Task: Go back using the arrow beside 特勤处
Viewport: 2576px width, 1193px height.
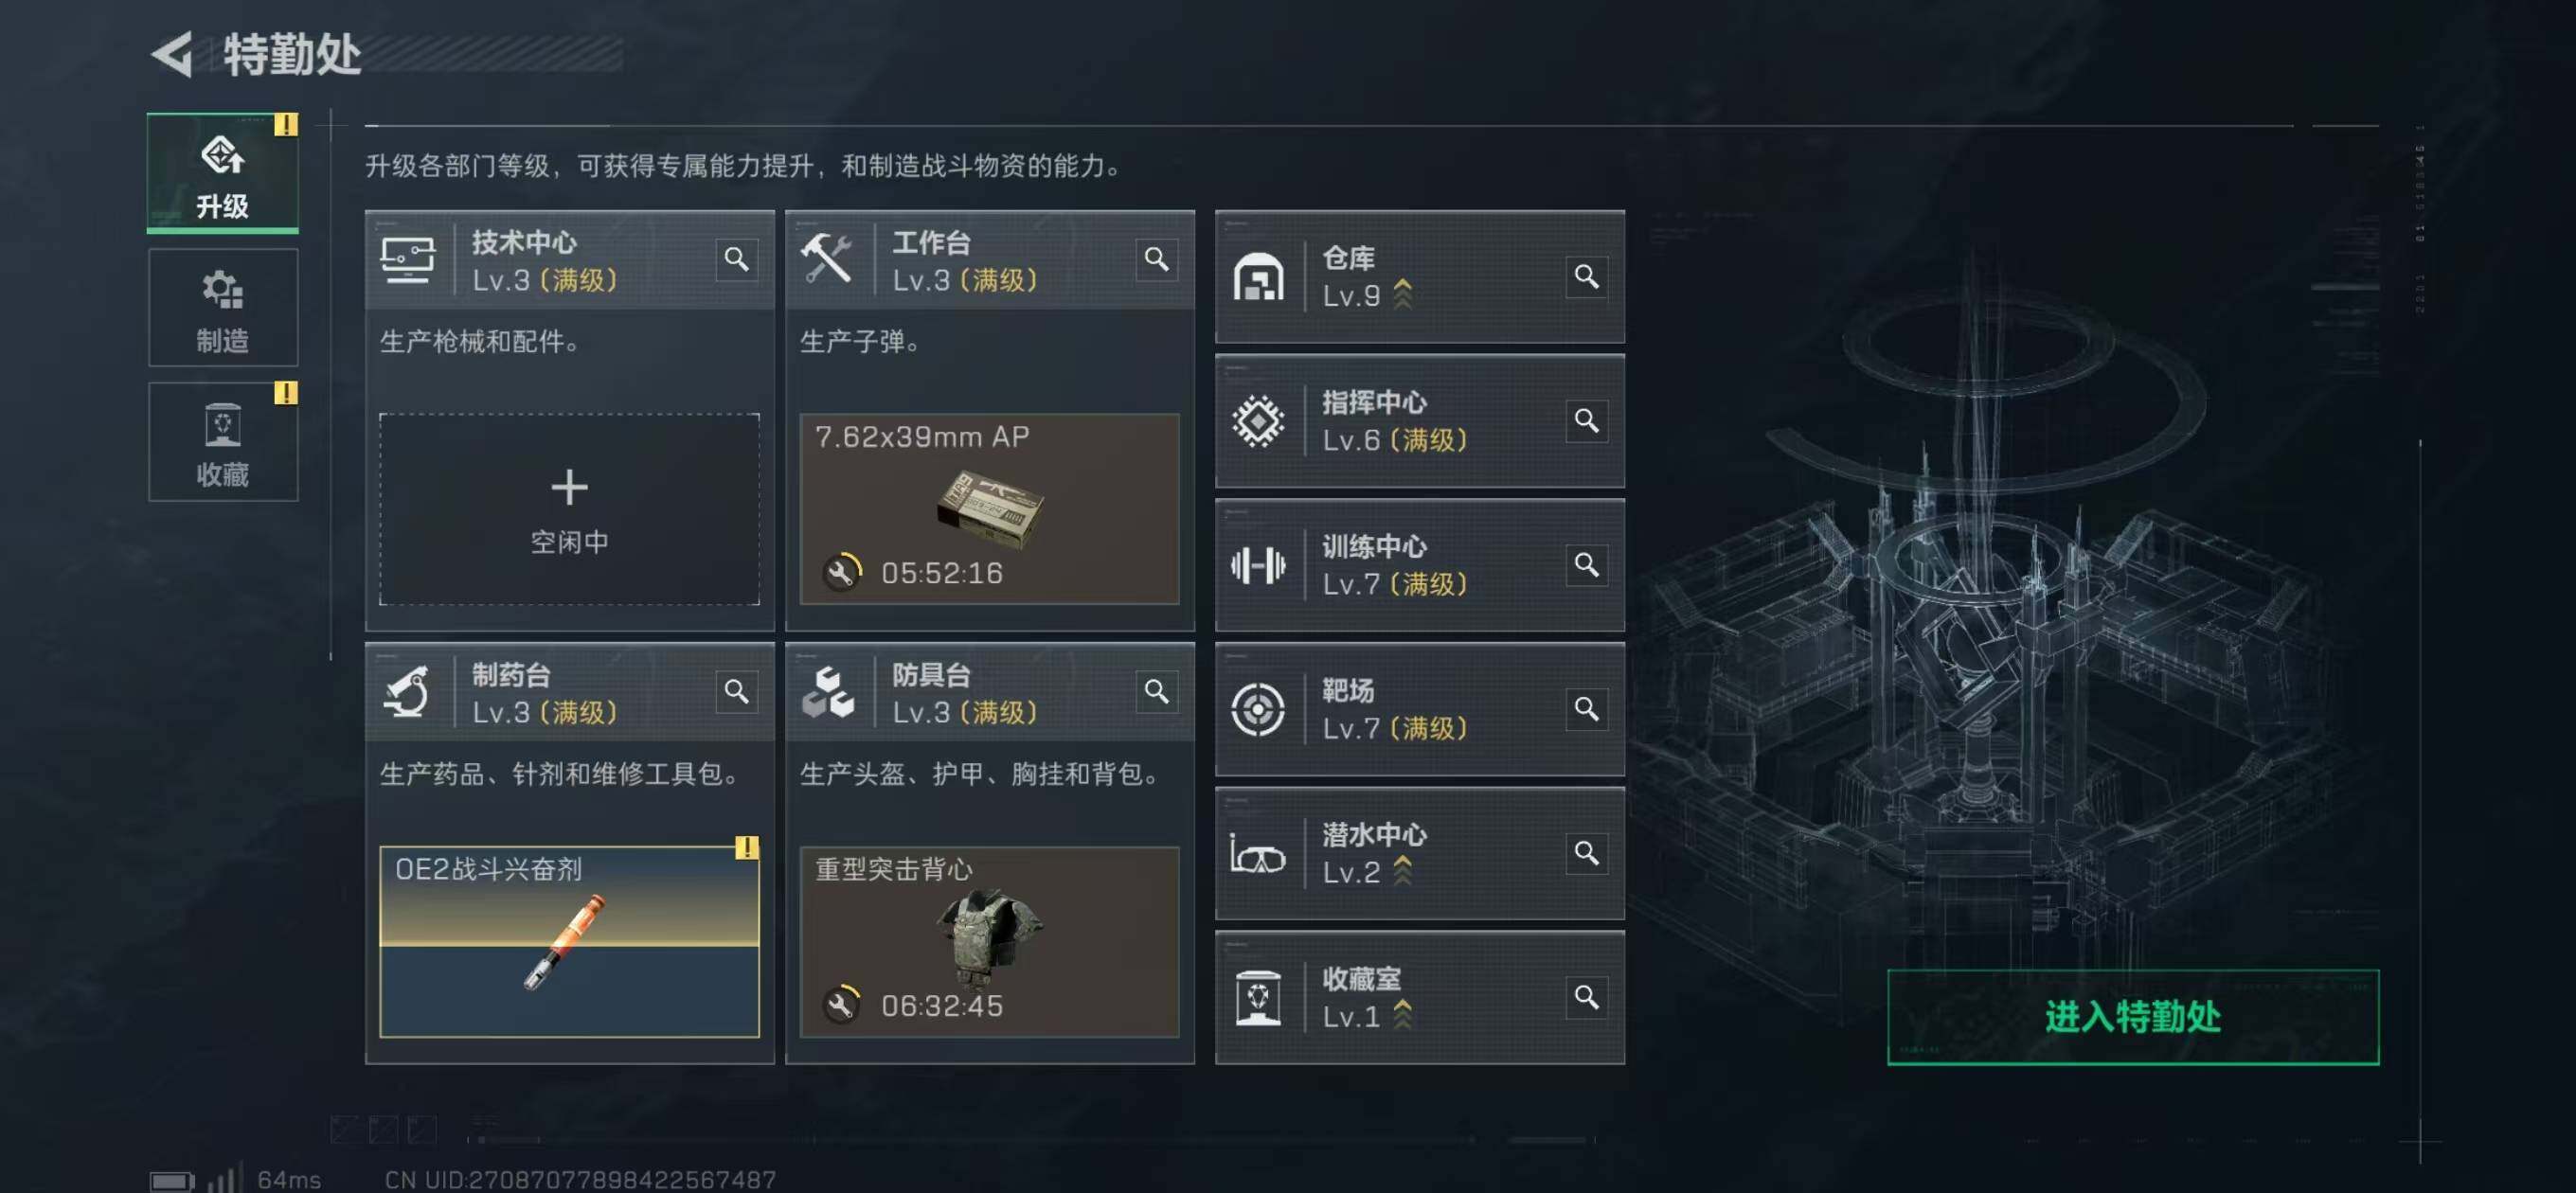Action: pyautogui.click(x=173, y=54)
